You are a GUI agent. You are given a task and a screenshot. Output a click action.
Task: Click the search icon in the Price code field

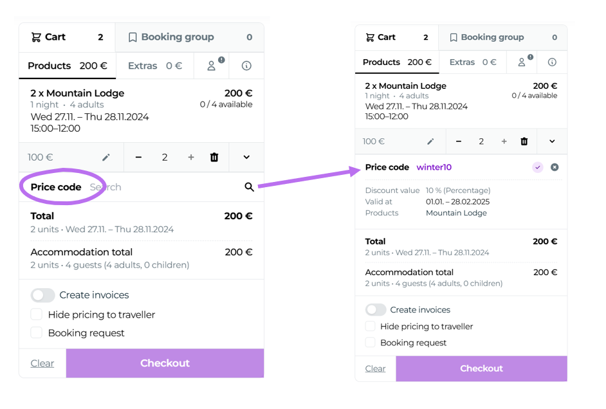pos(249,187)
